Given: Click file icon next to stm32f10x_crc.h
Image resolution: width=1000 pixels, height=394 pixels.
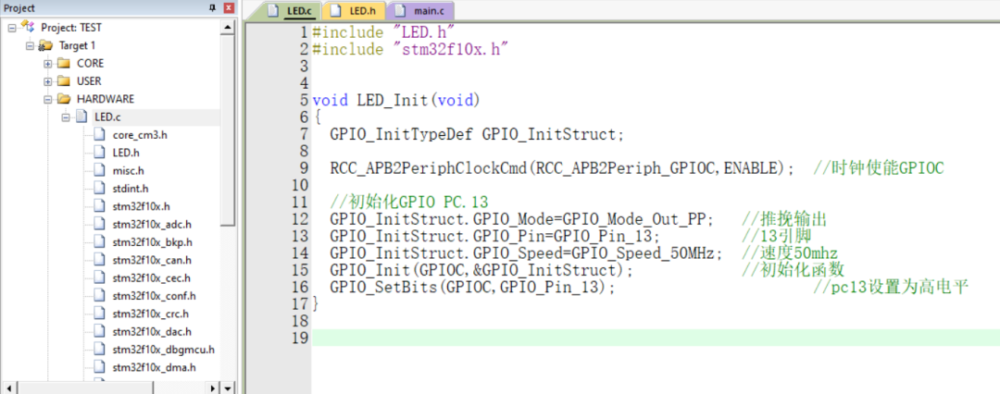Looking at the screenshot, I should (x=99, y=313).
